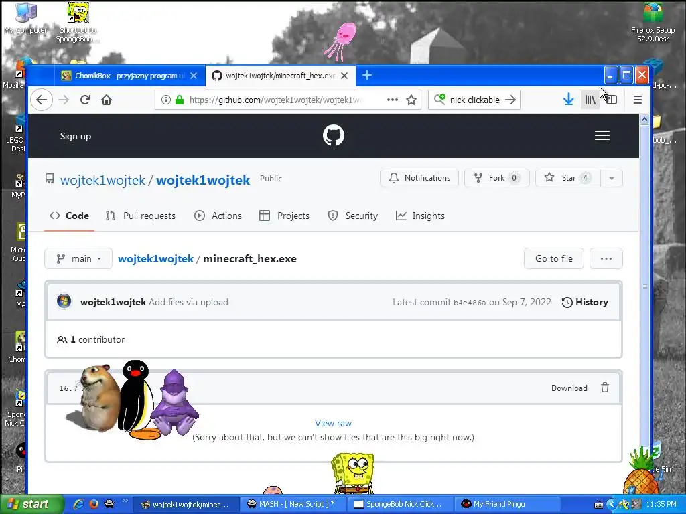Viewport: 686px width, 514px height.
Task: Click the forward navigation arrow
Action: click(64, 100)
